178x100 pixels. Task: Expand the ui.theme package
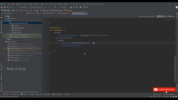(x=10, y=25)
